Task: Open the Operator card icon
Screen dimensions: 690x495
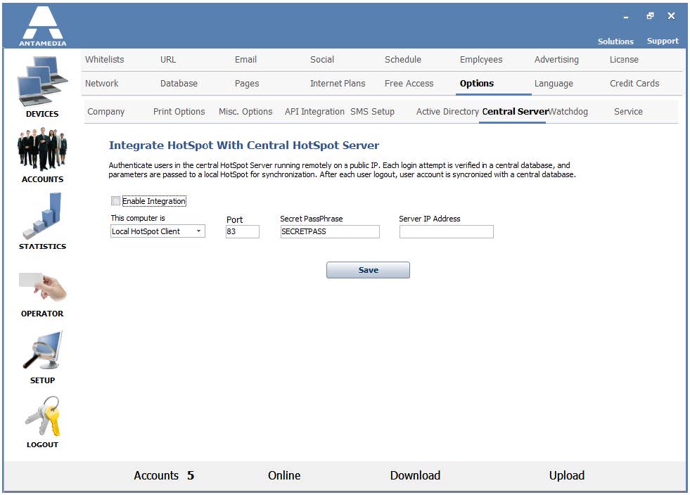Action: coord(42,286)
